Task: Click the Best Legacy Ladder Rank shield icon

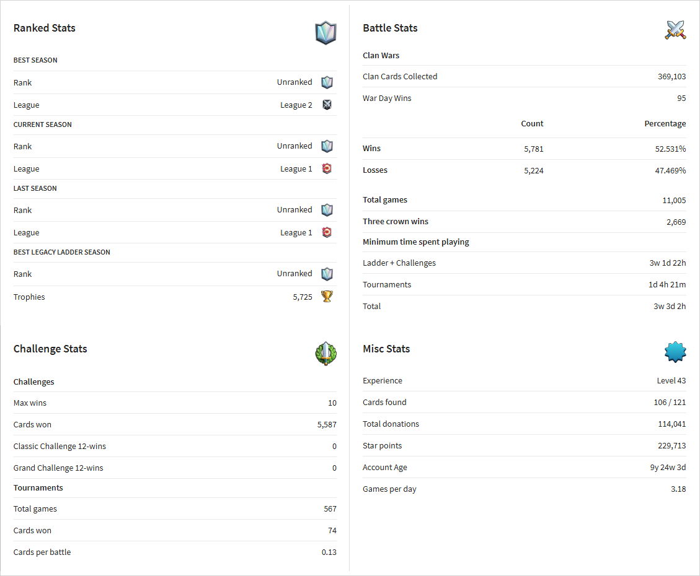Action: (x=327, y=274)
